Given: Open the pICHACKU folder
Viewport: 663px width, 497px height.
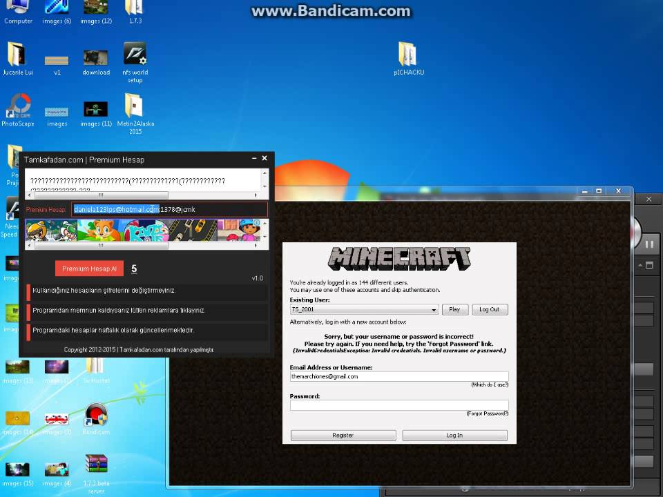Looking at the screenshot, I should [x=408, y=58].
